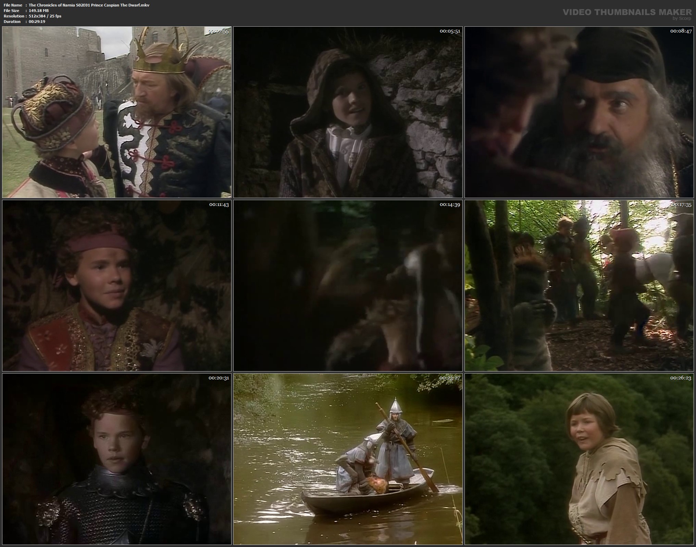
Task: Click the 00:02:55 timestamp label
Action: (x=219, y=31)
